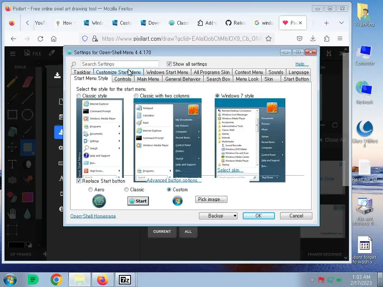
Task: Click the OK button
Action: [259, 216]
